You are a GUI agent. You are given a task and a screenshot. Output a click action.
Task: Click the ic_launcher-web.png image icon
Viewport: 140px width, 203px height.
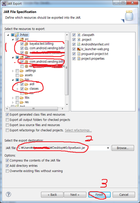[x=79, y=49]
